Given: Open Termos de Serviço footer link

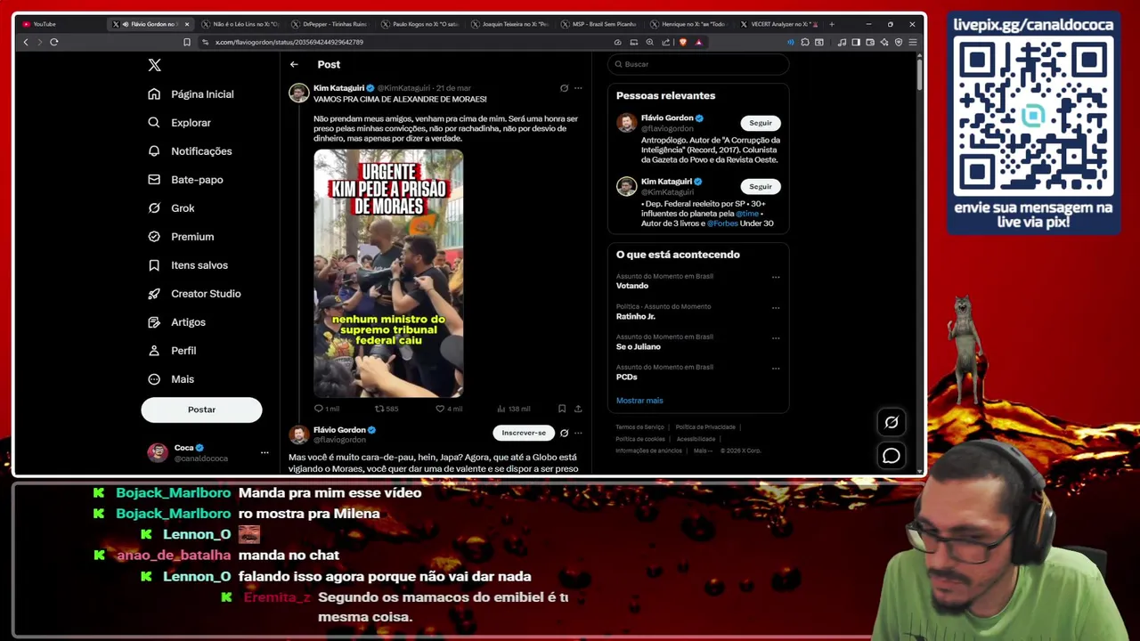Looking at the screenshot, I should [x=639, y=427].
